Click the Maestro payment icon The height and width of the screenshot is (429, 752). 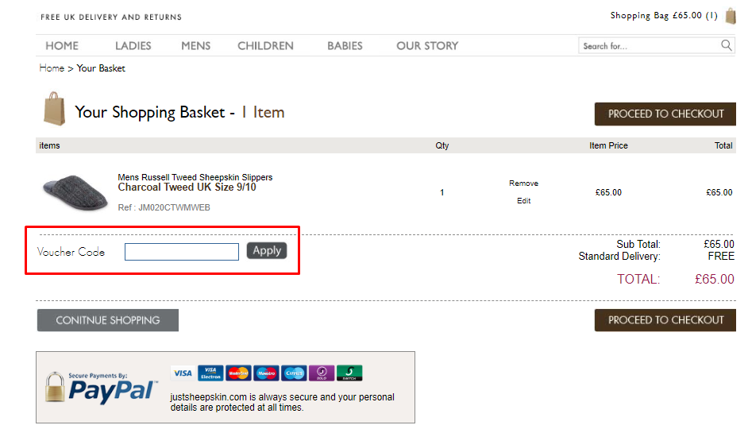[266, 373]
